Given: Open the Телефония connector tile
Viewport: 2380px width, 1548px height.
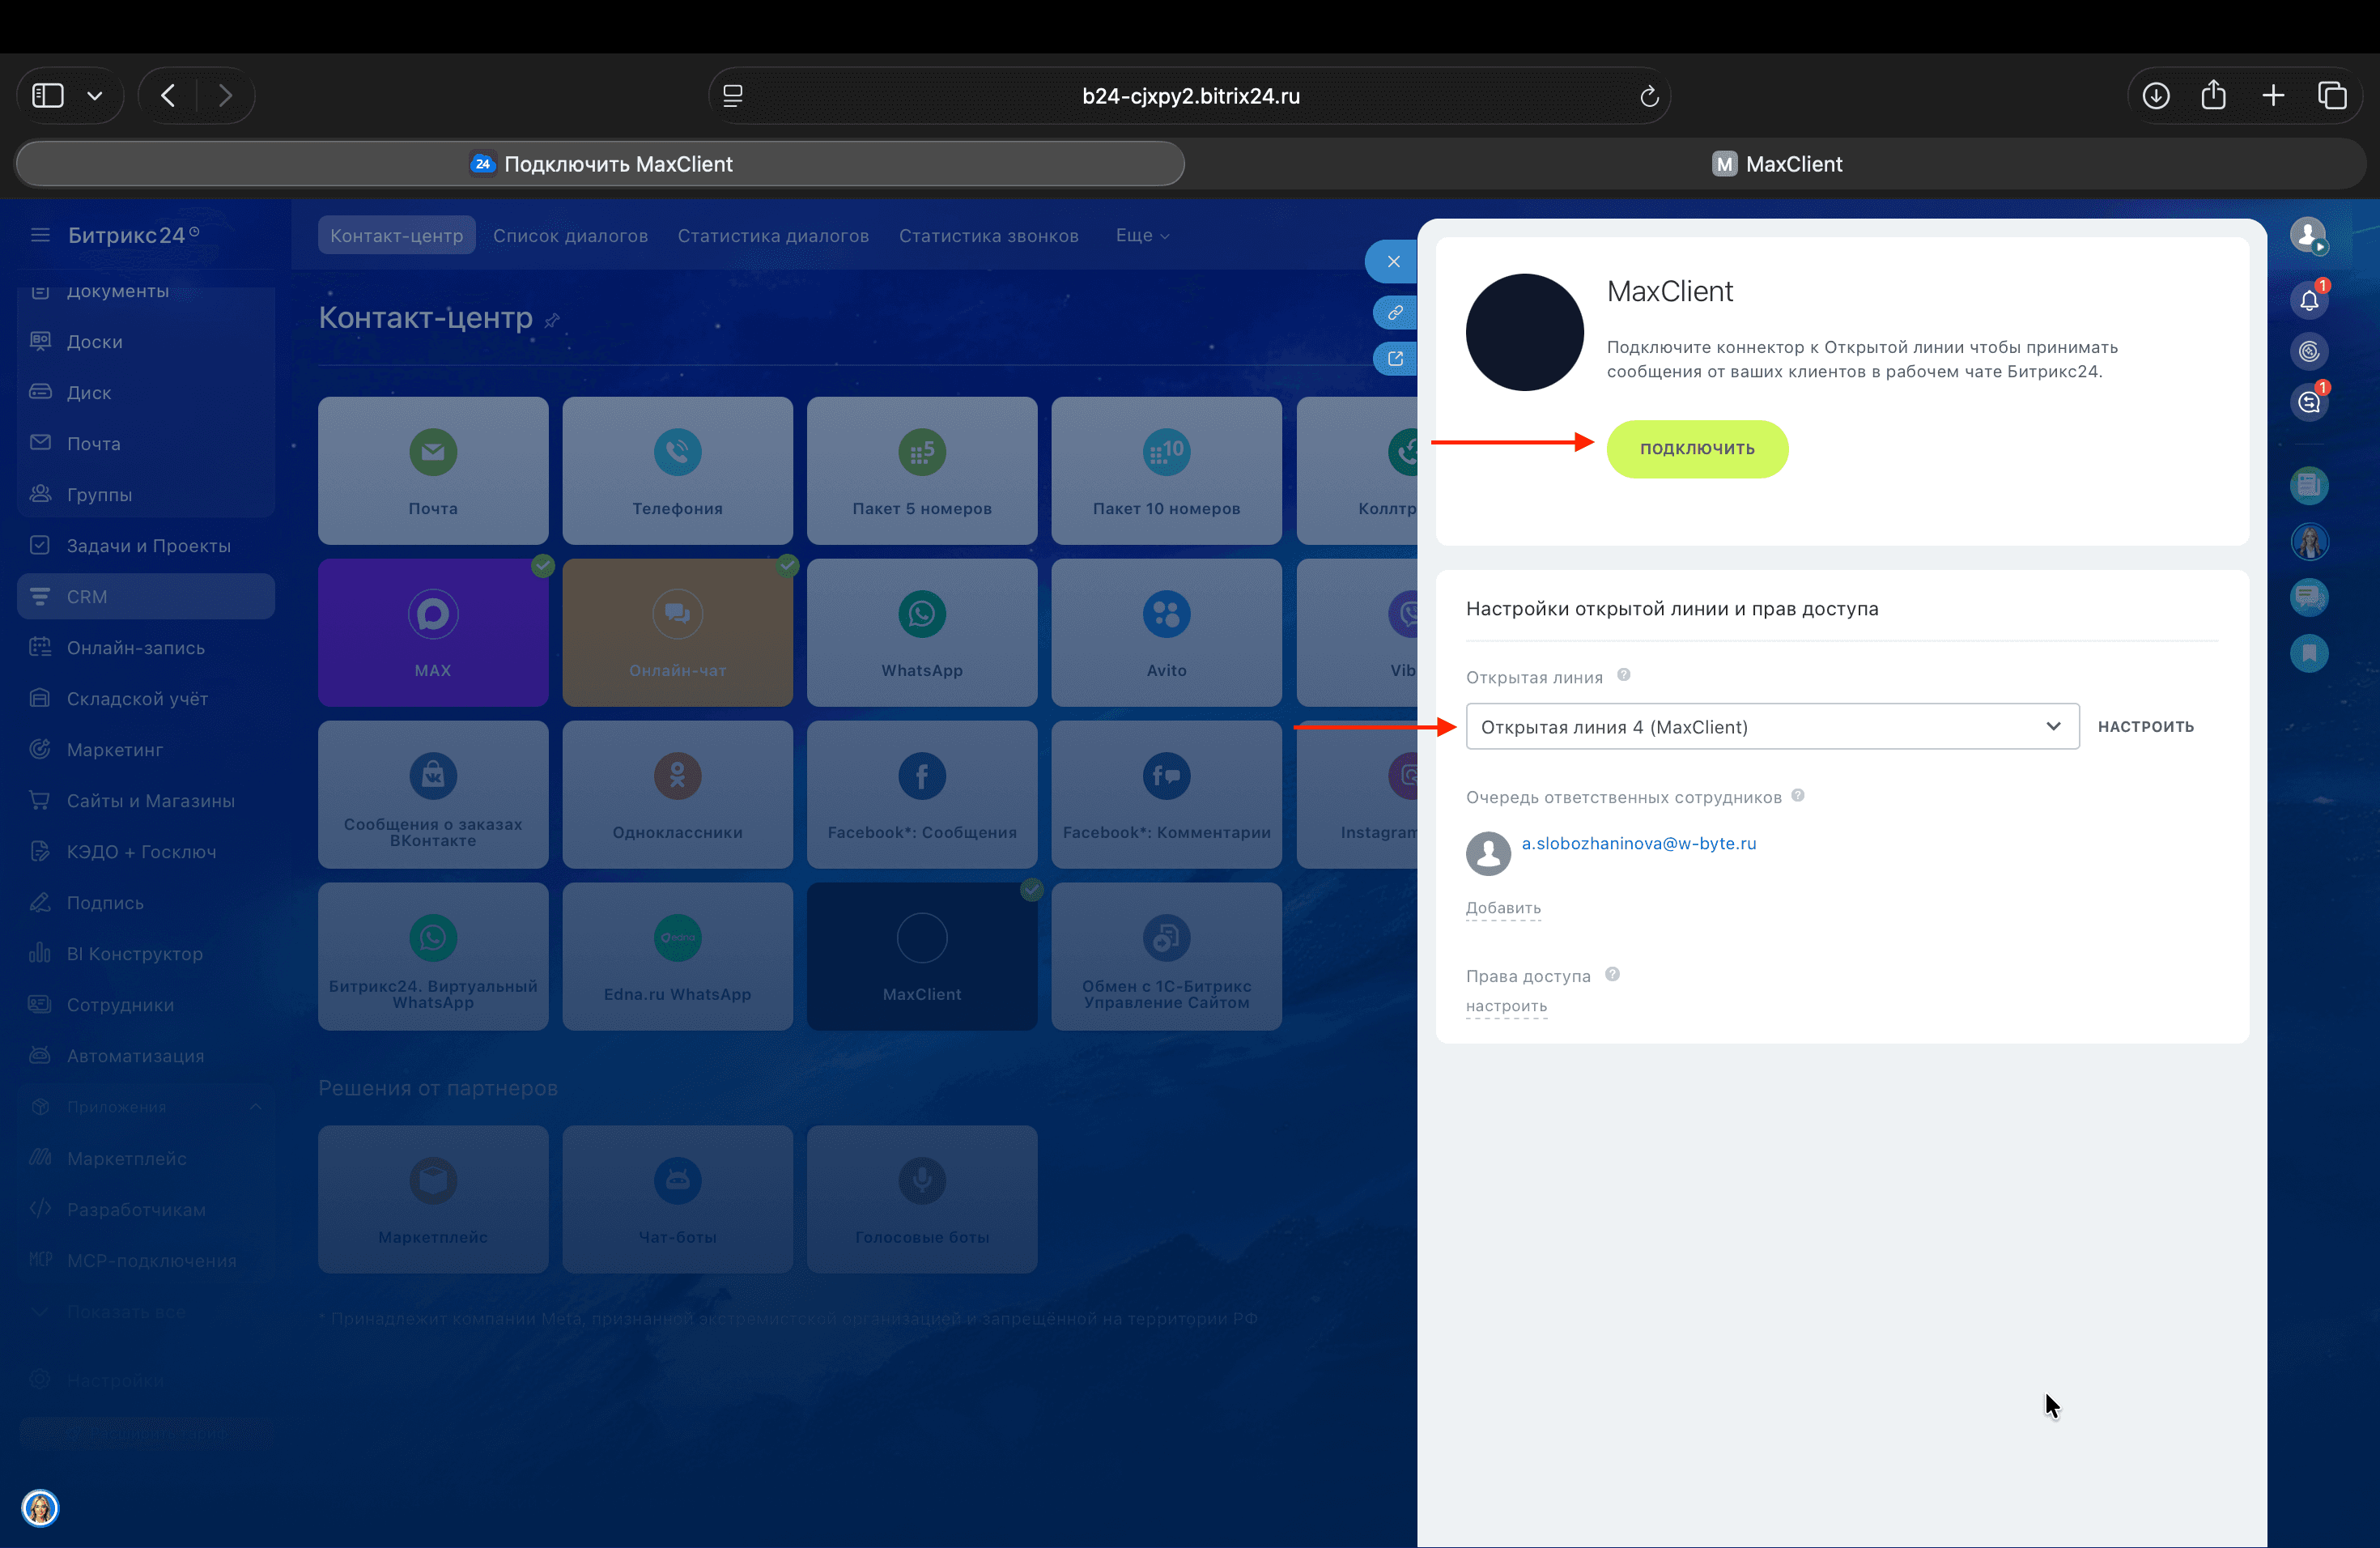Looking at the screenshot, I should (677, 471).
